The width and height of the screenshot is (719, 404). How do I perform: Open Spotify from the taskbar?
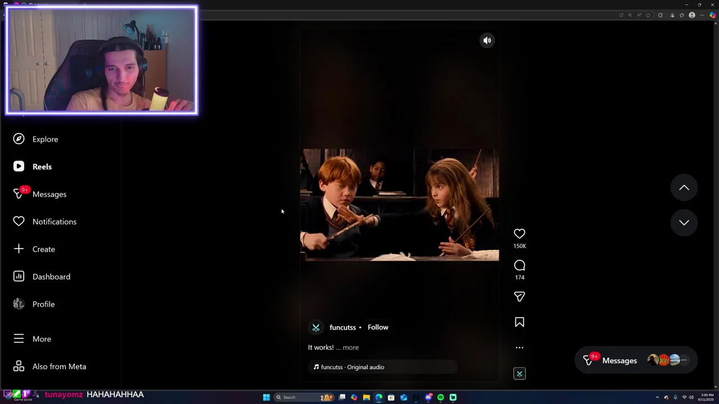pyautogui.click(x=441, y=397)
